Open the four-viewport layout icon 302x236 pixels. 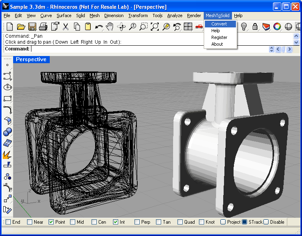[x=188, y=27]
